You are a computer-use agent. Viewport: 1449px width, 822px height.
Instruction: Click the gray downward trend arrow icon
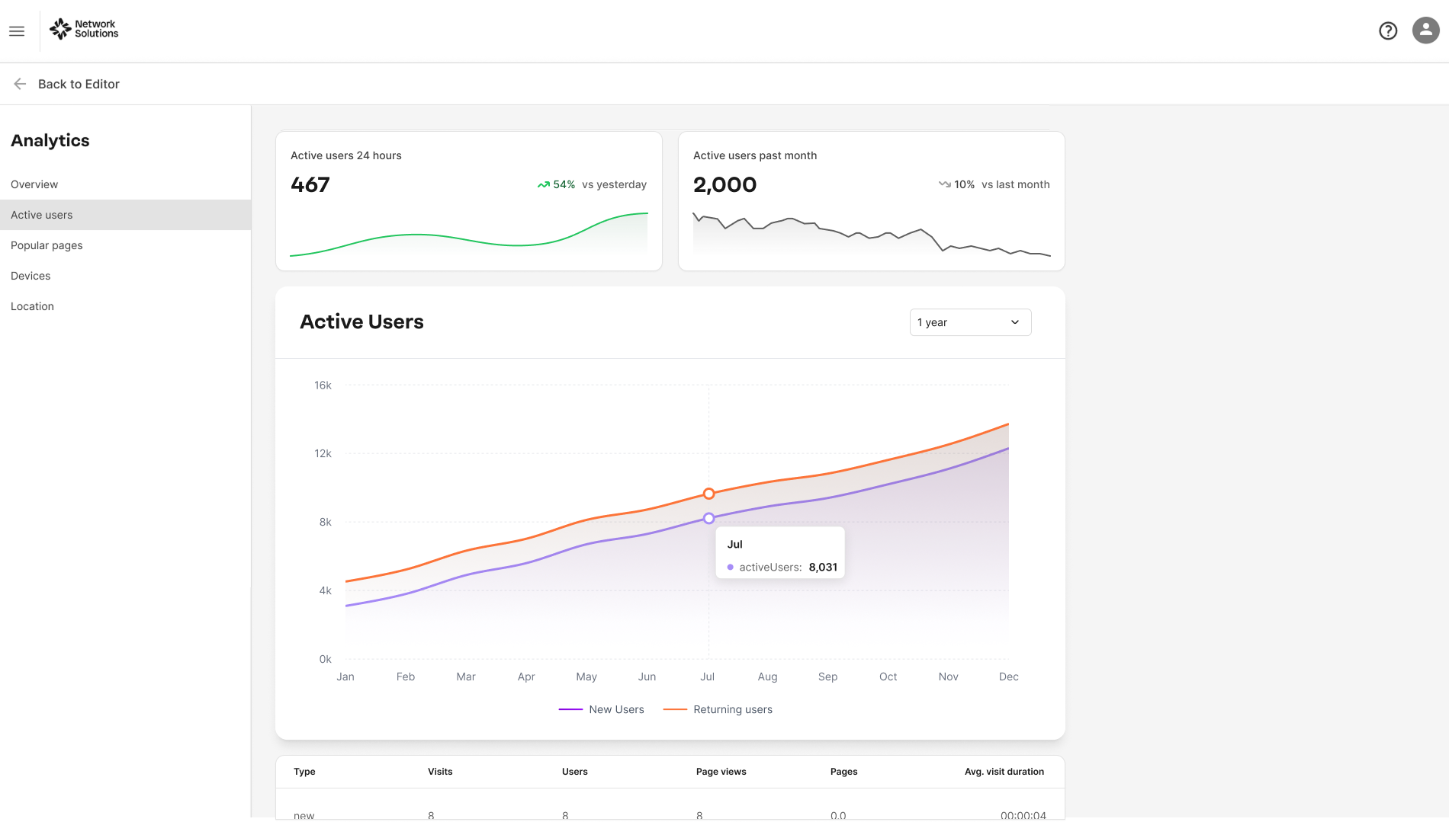click(944, 184)
